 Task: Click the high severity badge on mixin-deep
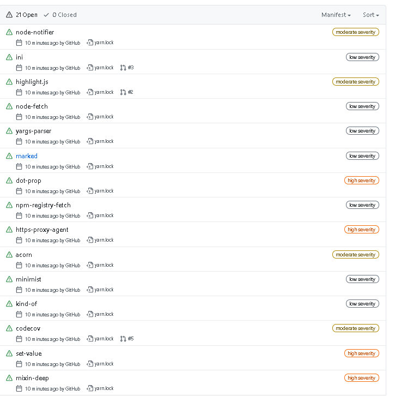pyautogui.click(x=362, y=378)
